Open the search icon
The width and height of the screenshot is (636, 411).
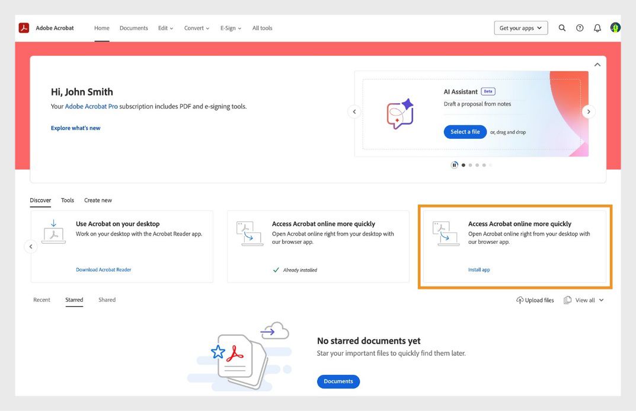(562, 27)
